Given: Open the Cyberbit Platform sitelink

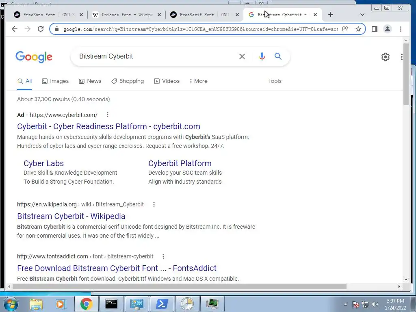Looking at the screenshot, I should click(x=180, y=163).
